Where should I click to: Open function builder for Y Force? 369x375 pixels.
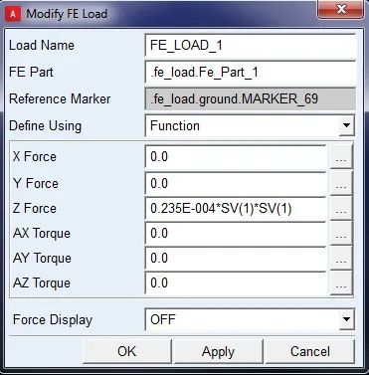(341, 183)
